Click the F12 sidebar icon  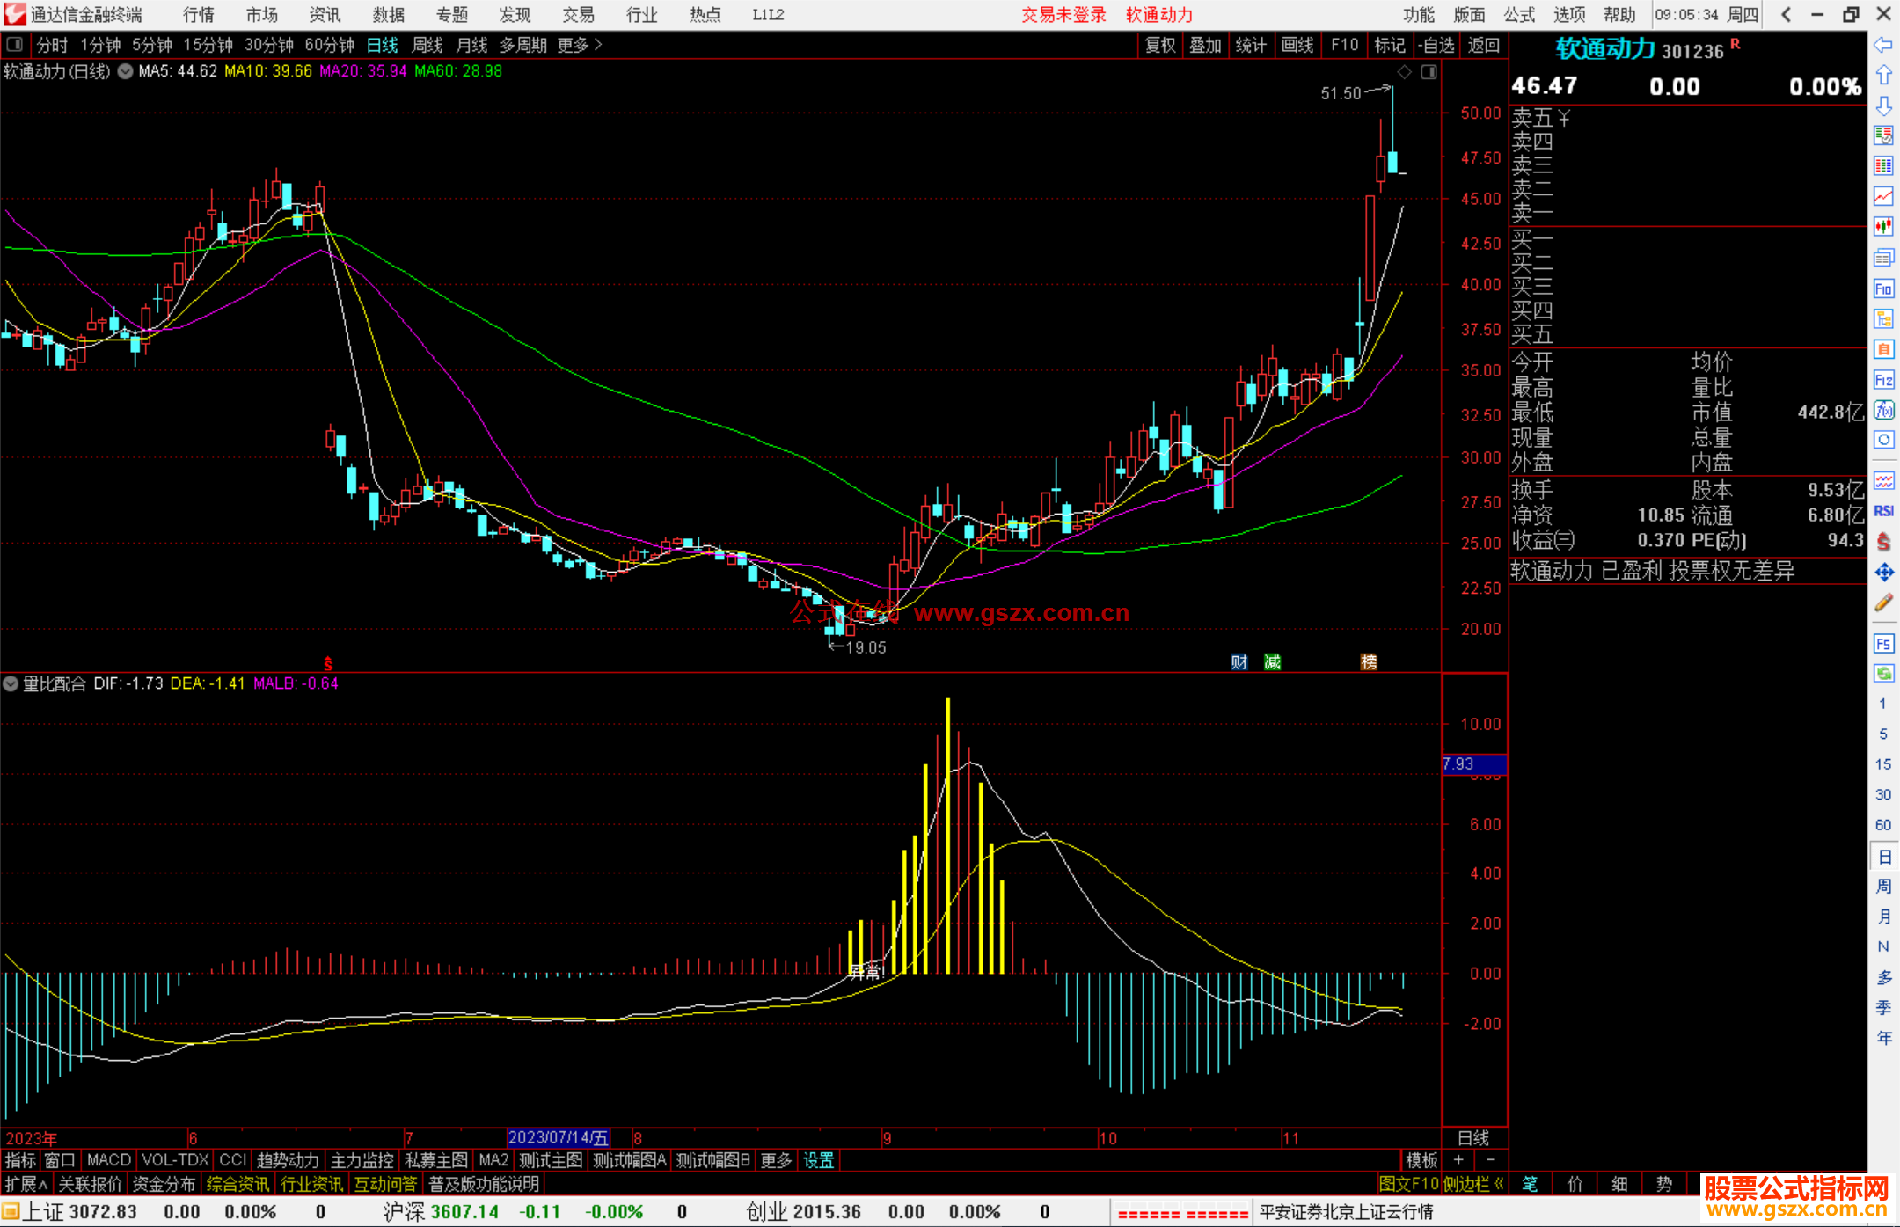1883,380
